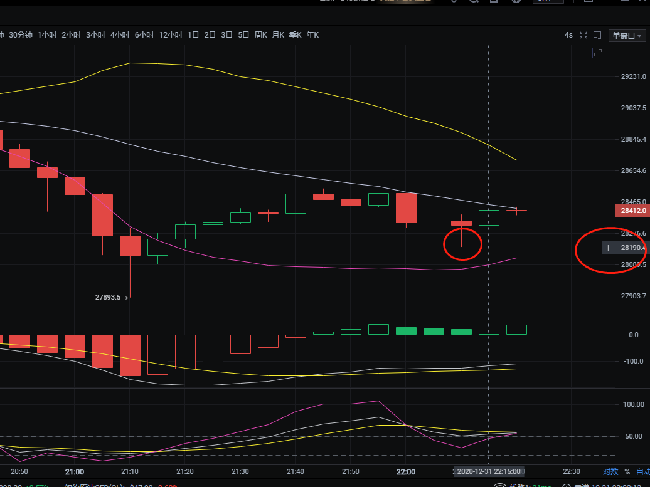This screenshot has width=650, height=487.
Task: Select the 3小时 interval
Action: [95, 35]
